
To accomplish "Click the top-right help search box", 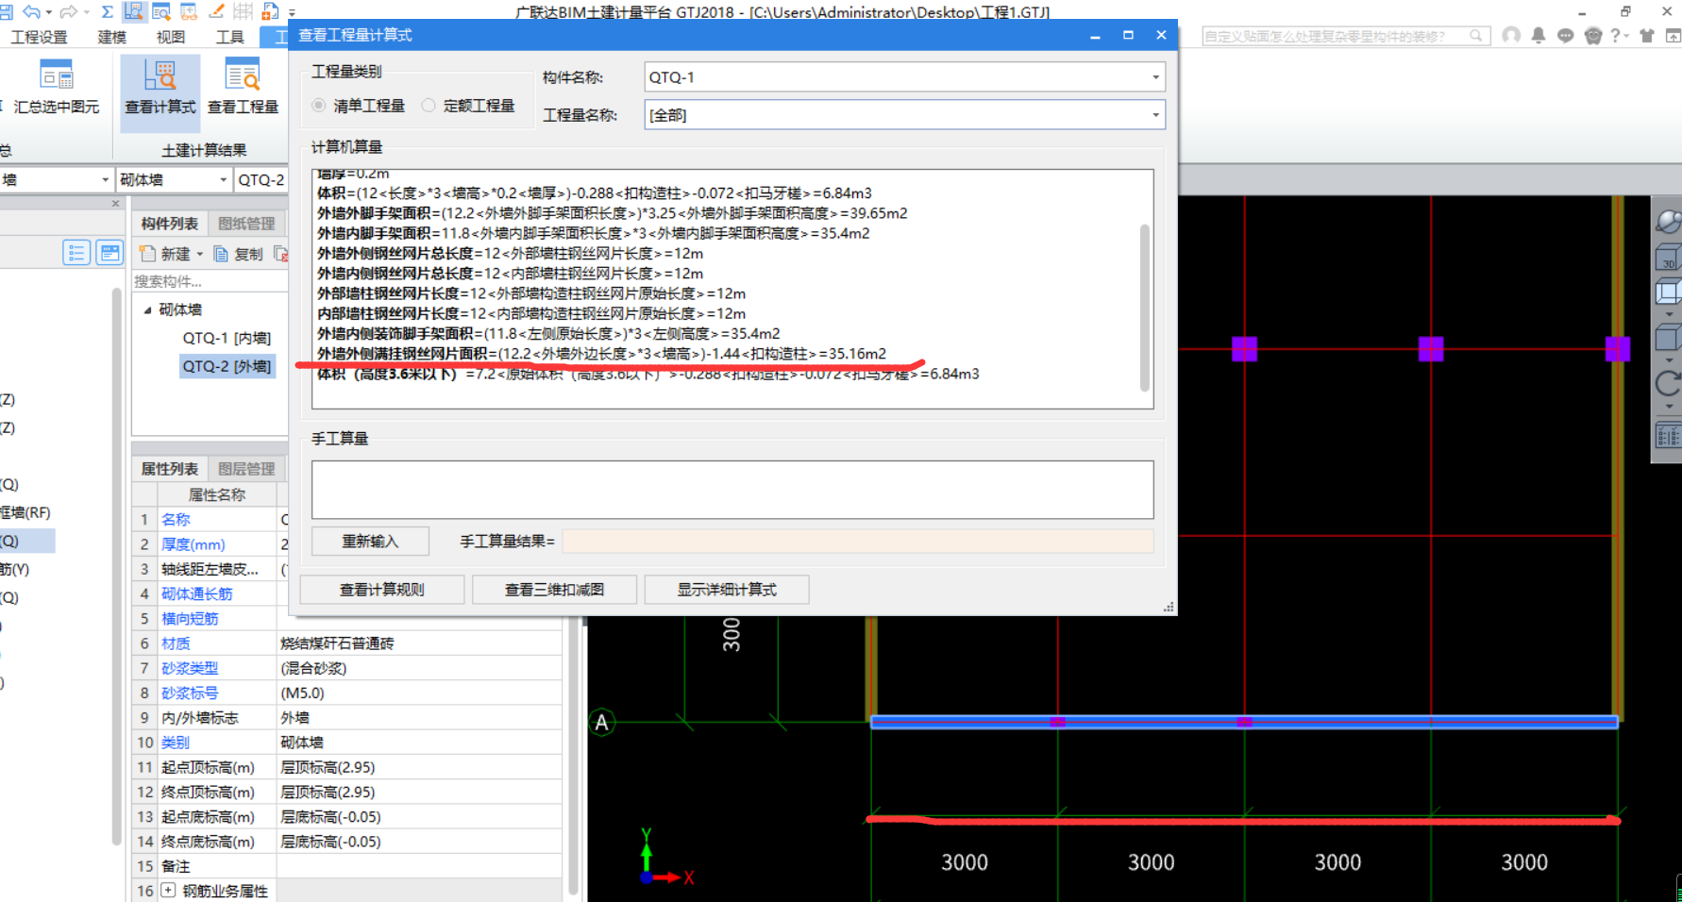I will [x=1345, y=36].
